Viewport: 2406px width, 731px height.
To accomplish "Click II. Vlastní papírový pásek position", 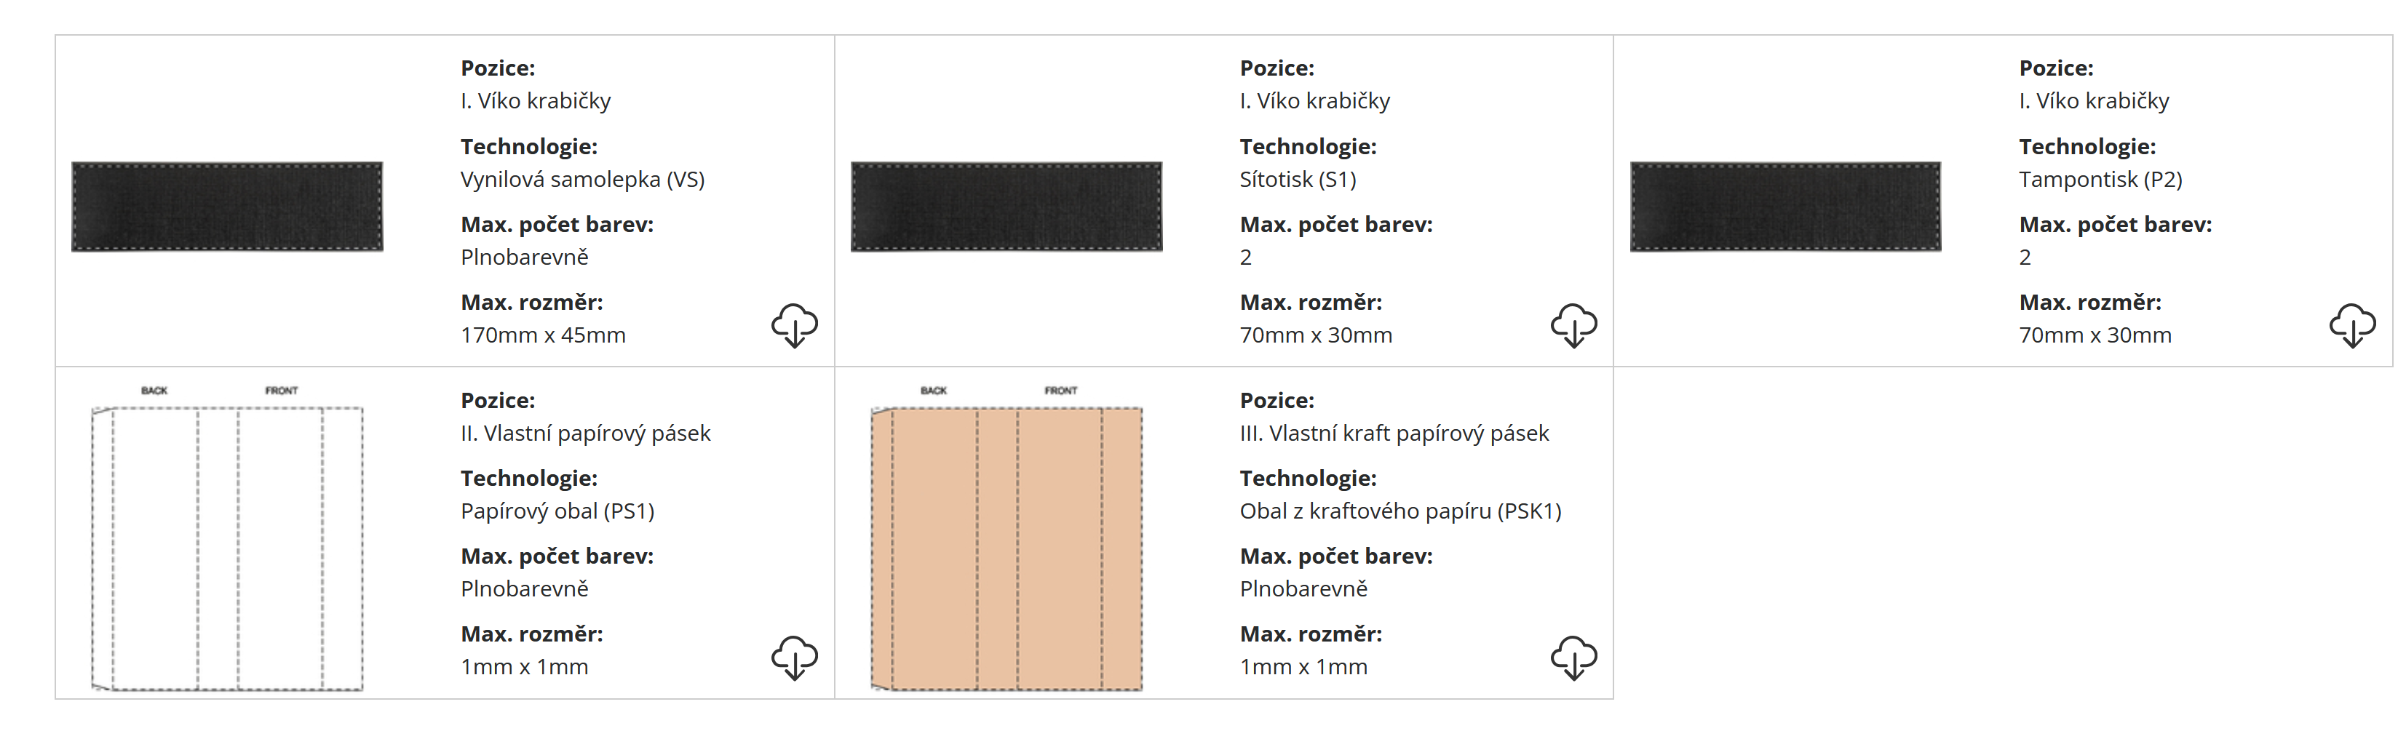I will point(584,434).
